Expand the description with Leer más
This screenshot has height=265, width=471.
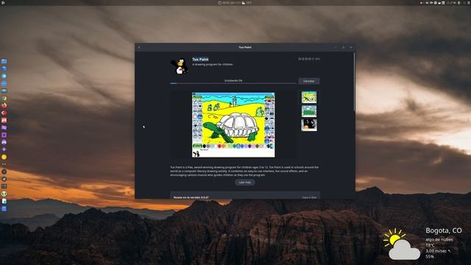(245, 183)
